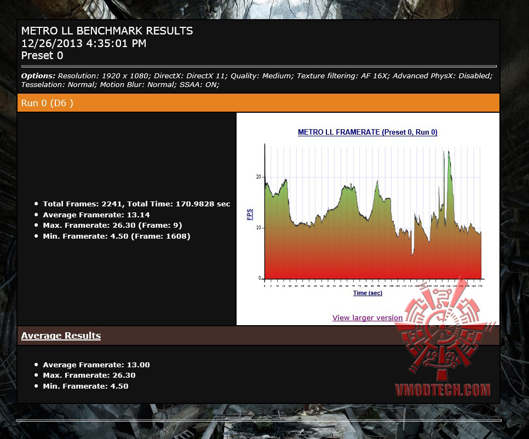This screenshot has height=439, width=529.
Task: Click the date 12/26/2013 4:35:01 PM
Action: (84, 43)
